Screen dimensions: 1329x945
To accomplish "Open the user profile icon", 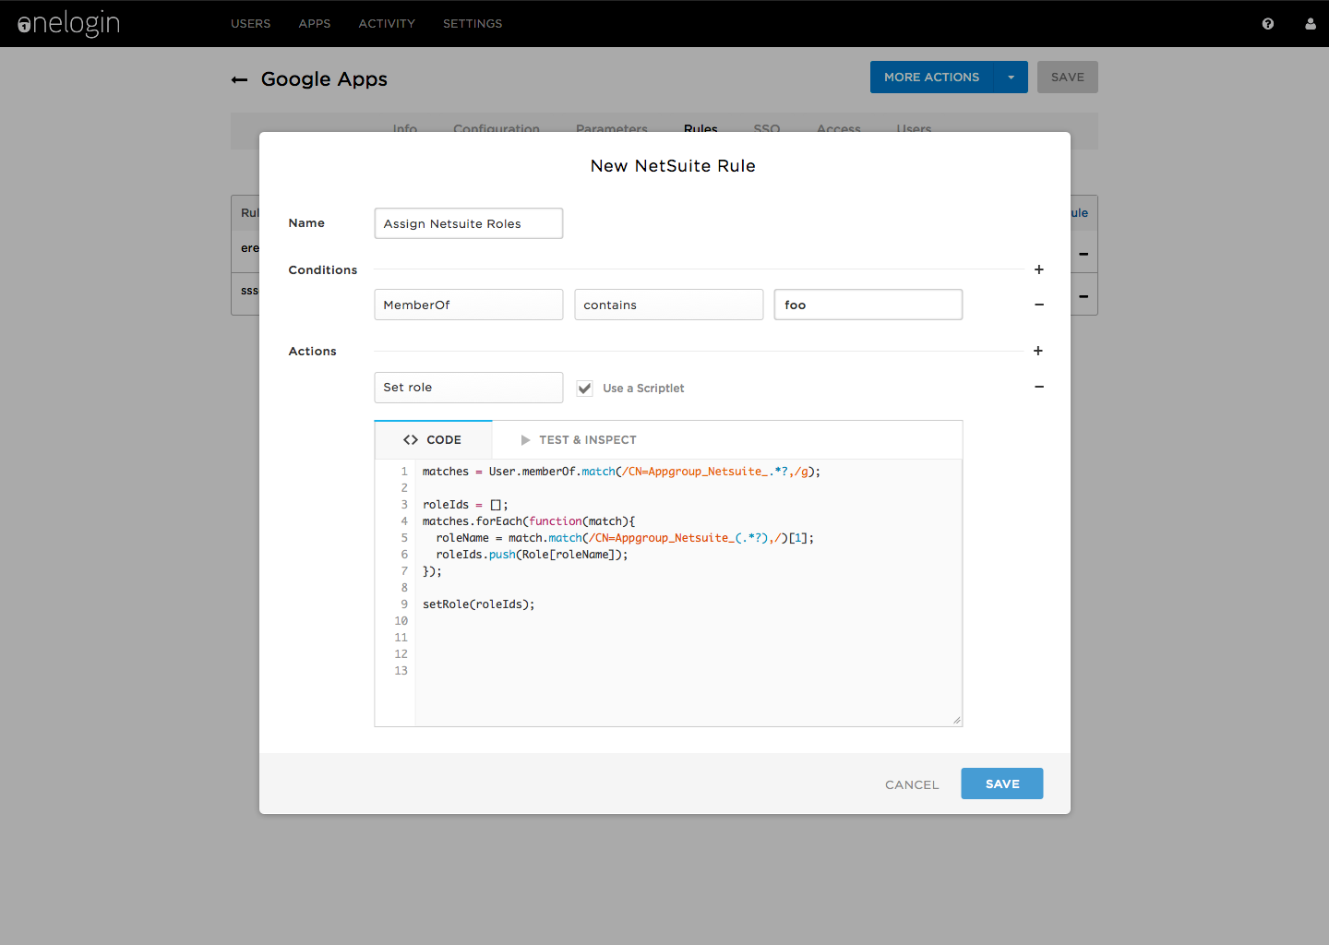I will (x=1311, y=24).
